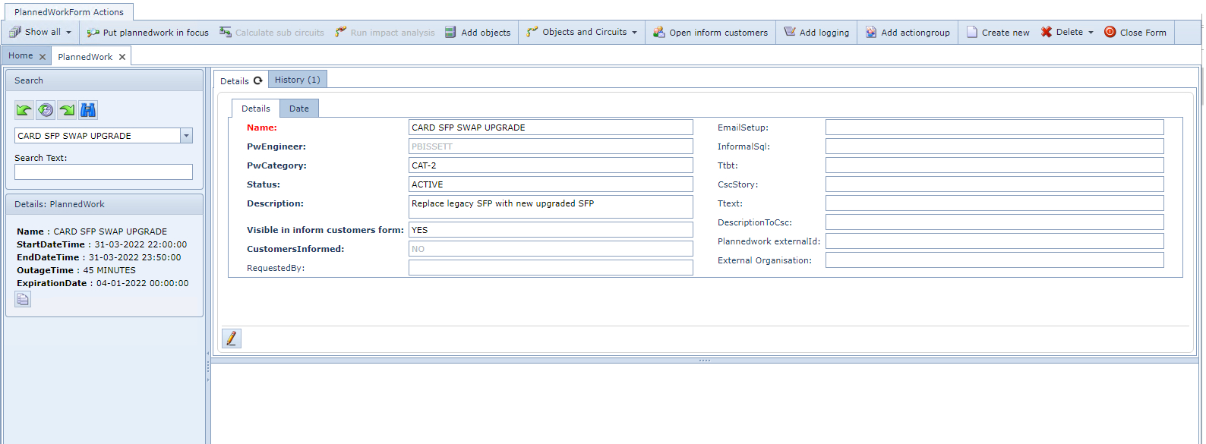Click the green forward arrow in Search
1206x444 pixels.
[x=67, y=110]
